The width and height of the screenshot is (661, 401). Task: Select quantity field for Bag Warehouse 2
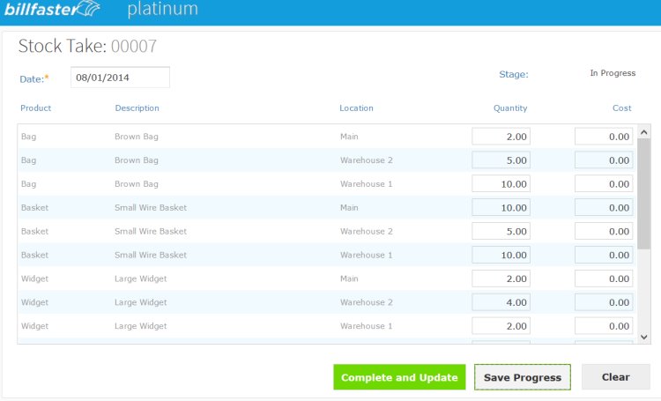point(501,160)
